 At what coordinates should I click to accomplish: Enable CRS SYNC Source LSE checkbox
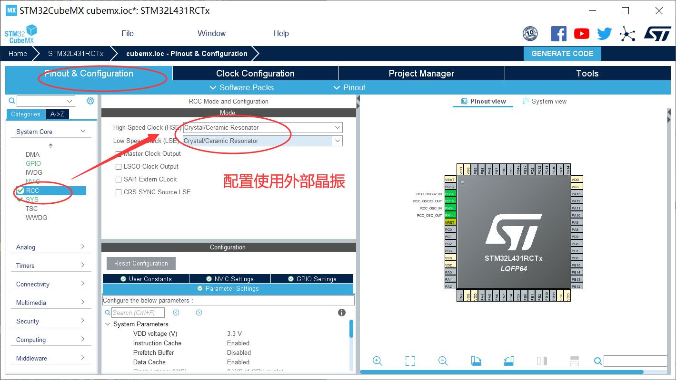[119, 192]
